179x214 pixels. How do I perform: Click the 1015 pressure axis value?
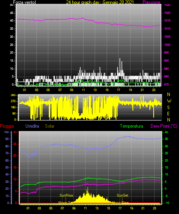point(167,20)
